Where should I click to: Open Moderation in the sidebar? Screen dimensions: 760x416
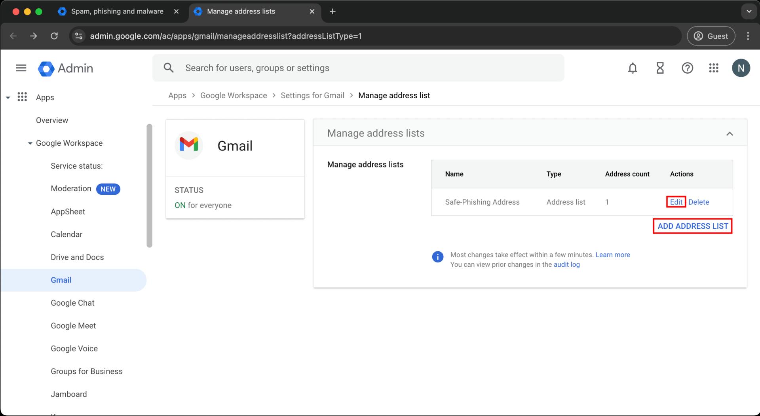[71, 189]
